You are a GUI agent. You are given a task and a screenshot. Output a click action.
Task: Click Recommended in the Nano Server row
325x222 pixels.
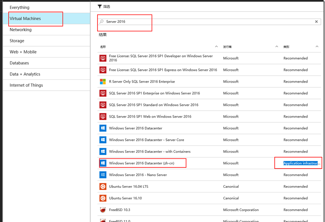[296, 175]
